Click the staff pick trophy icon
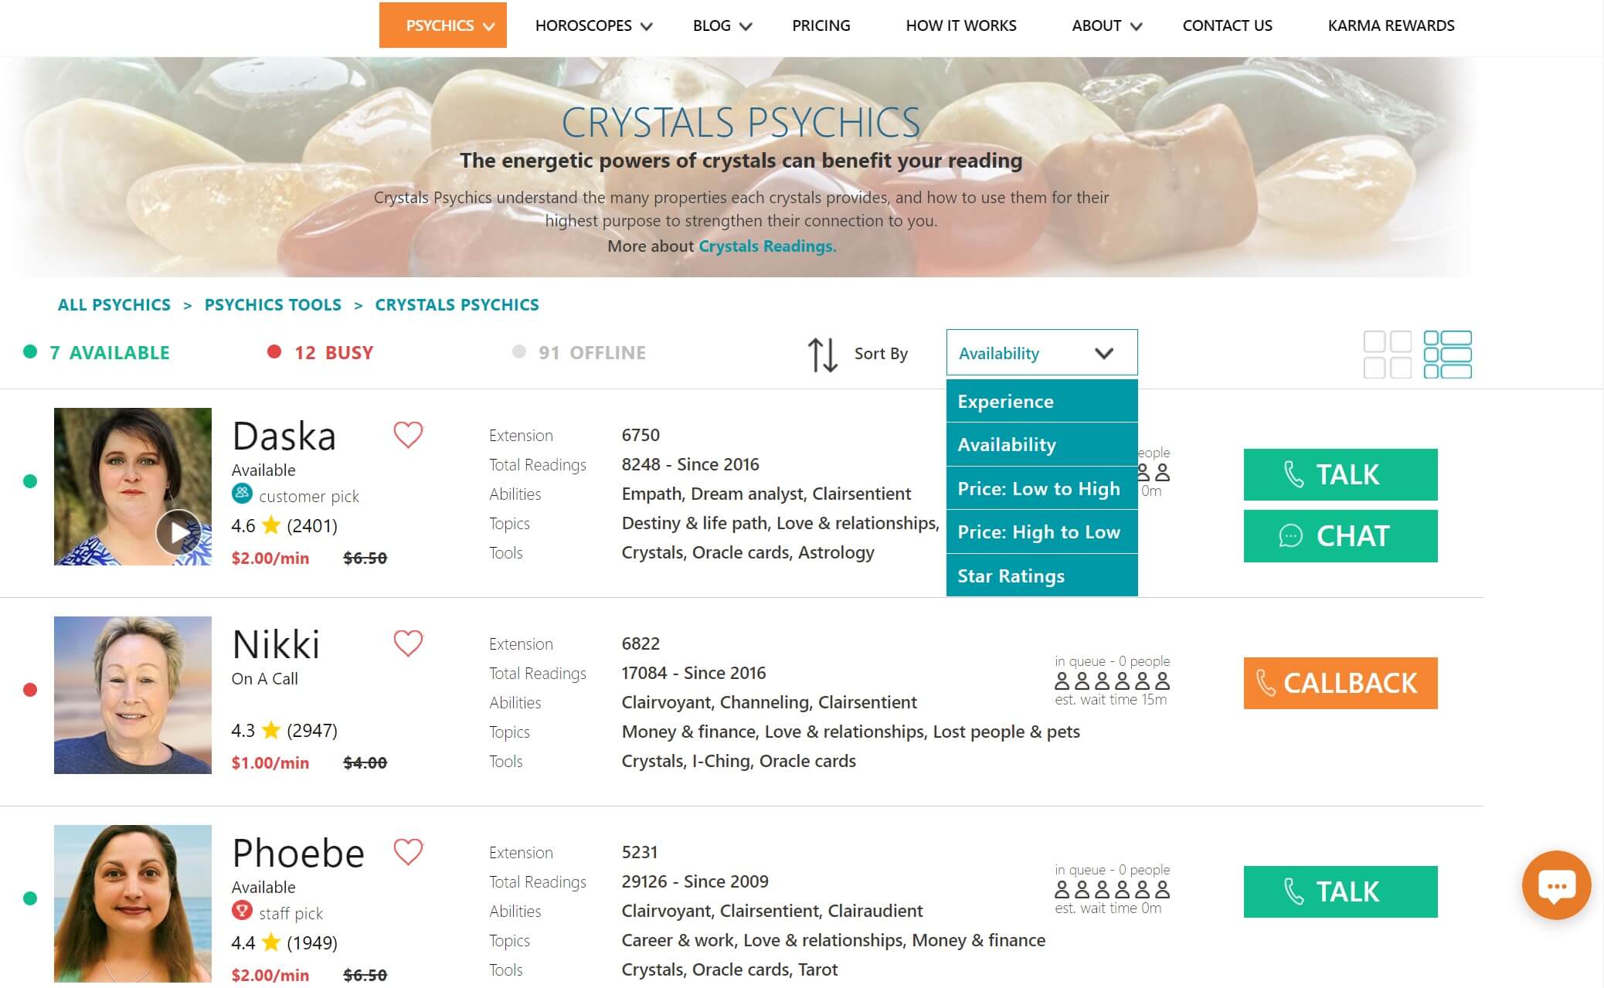The height and width of the screenshot is (988, 1604). pos(242,911)
